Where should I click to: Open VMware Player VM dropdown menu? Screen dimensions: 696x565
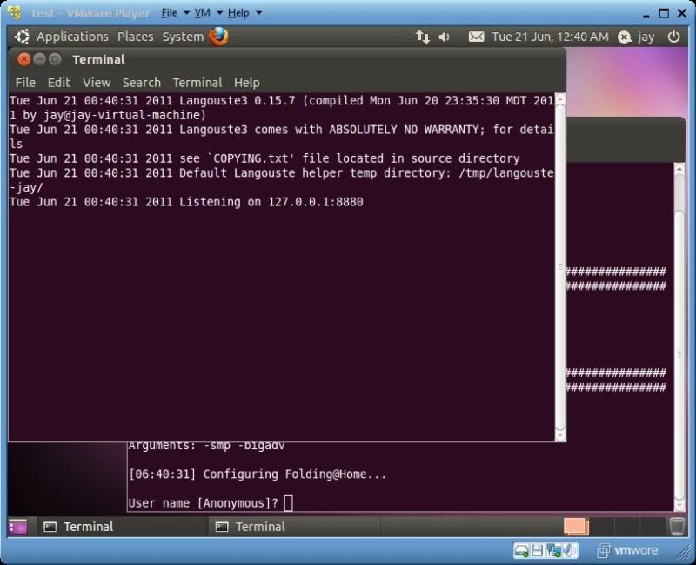coord(208,13)
